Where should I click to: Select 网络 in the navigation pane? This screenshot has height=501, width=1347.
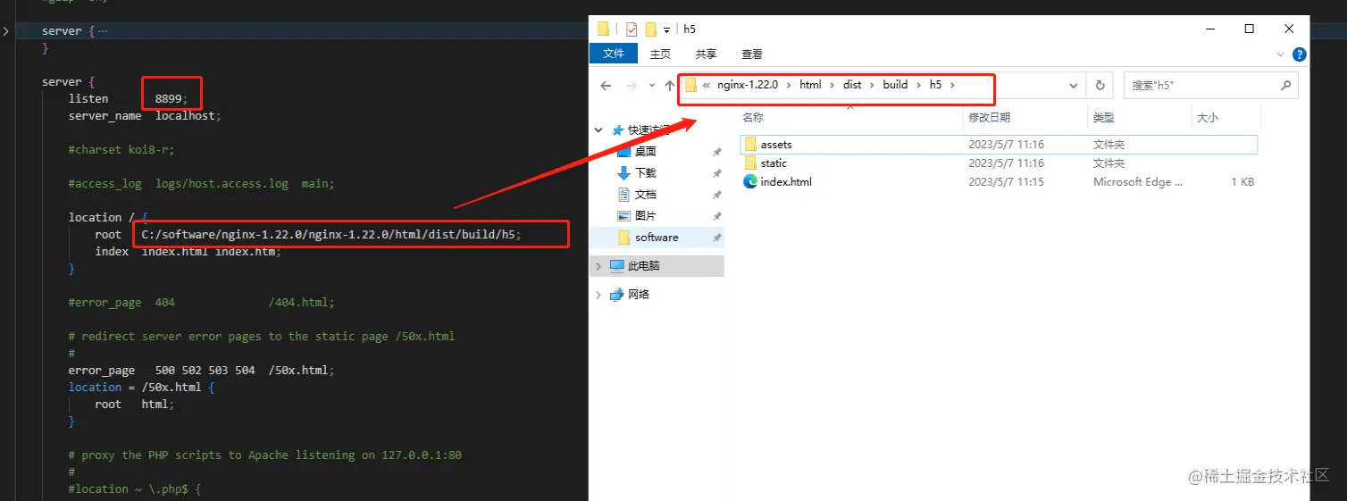[x=639, y=295]
